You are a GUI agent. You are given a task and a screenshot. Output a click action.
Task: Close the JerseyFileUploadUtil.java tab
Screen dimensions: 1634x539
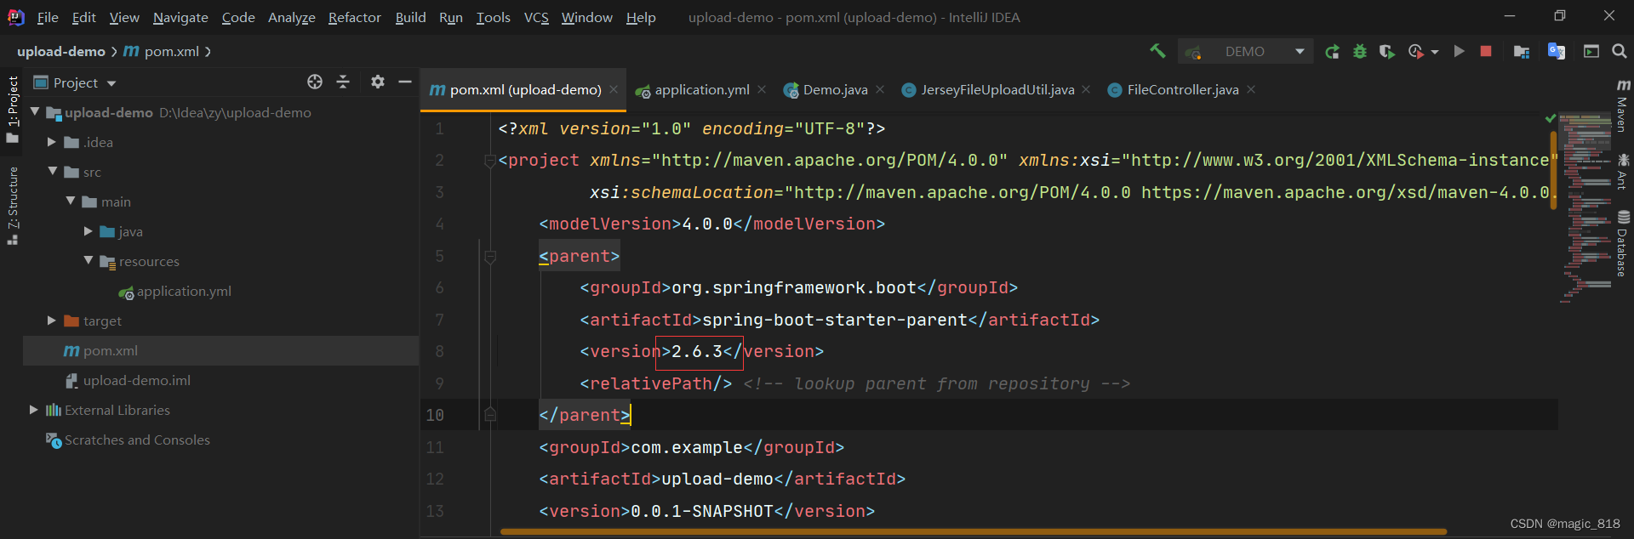1086,89
